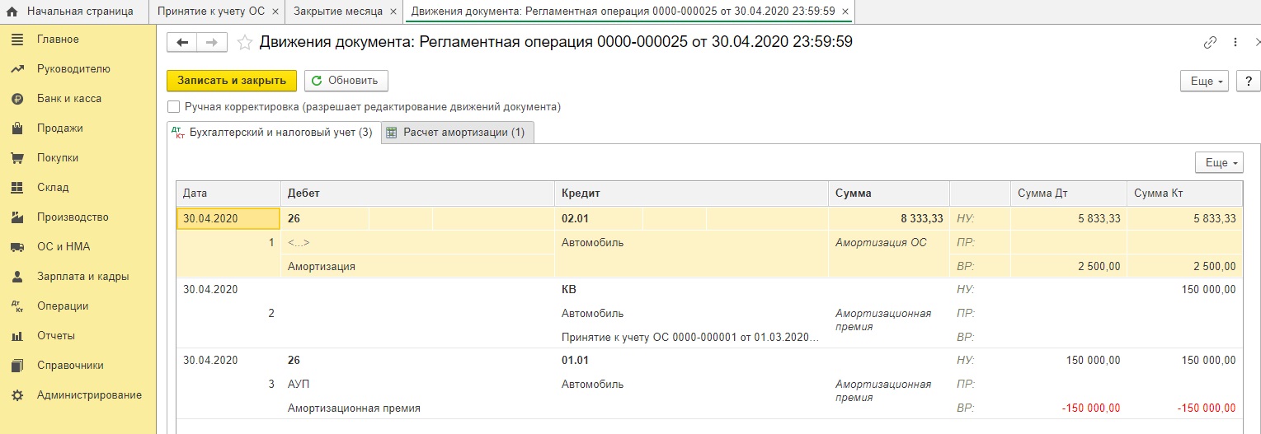Click the Записать и закрыть button
1261x434 pixels.
click(x=231, y=81)
